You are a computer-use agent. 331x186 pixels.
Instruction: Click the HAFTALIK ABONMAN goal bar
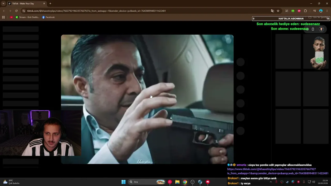point(291,19)
